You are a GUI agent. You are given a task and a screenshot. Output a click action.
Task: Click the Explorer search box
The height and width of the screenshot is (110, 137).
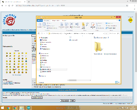[114, 34]
